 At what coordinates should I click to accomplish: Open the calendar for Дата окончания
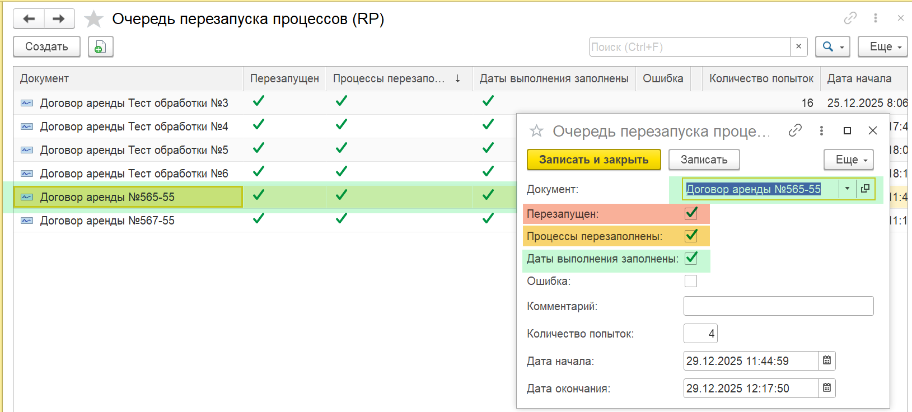click(x=827, y=388)
